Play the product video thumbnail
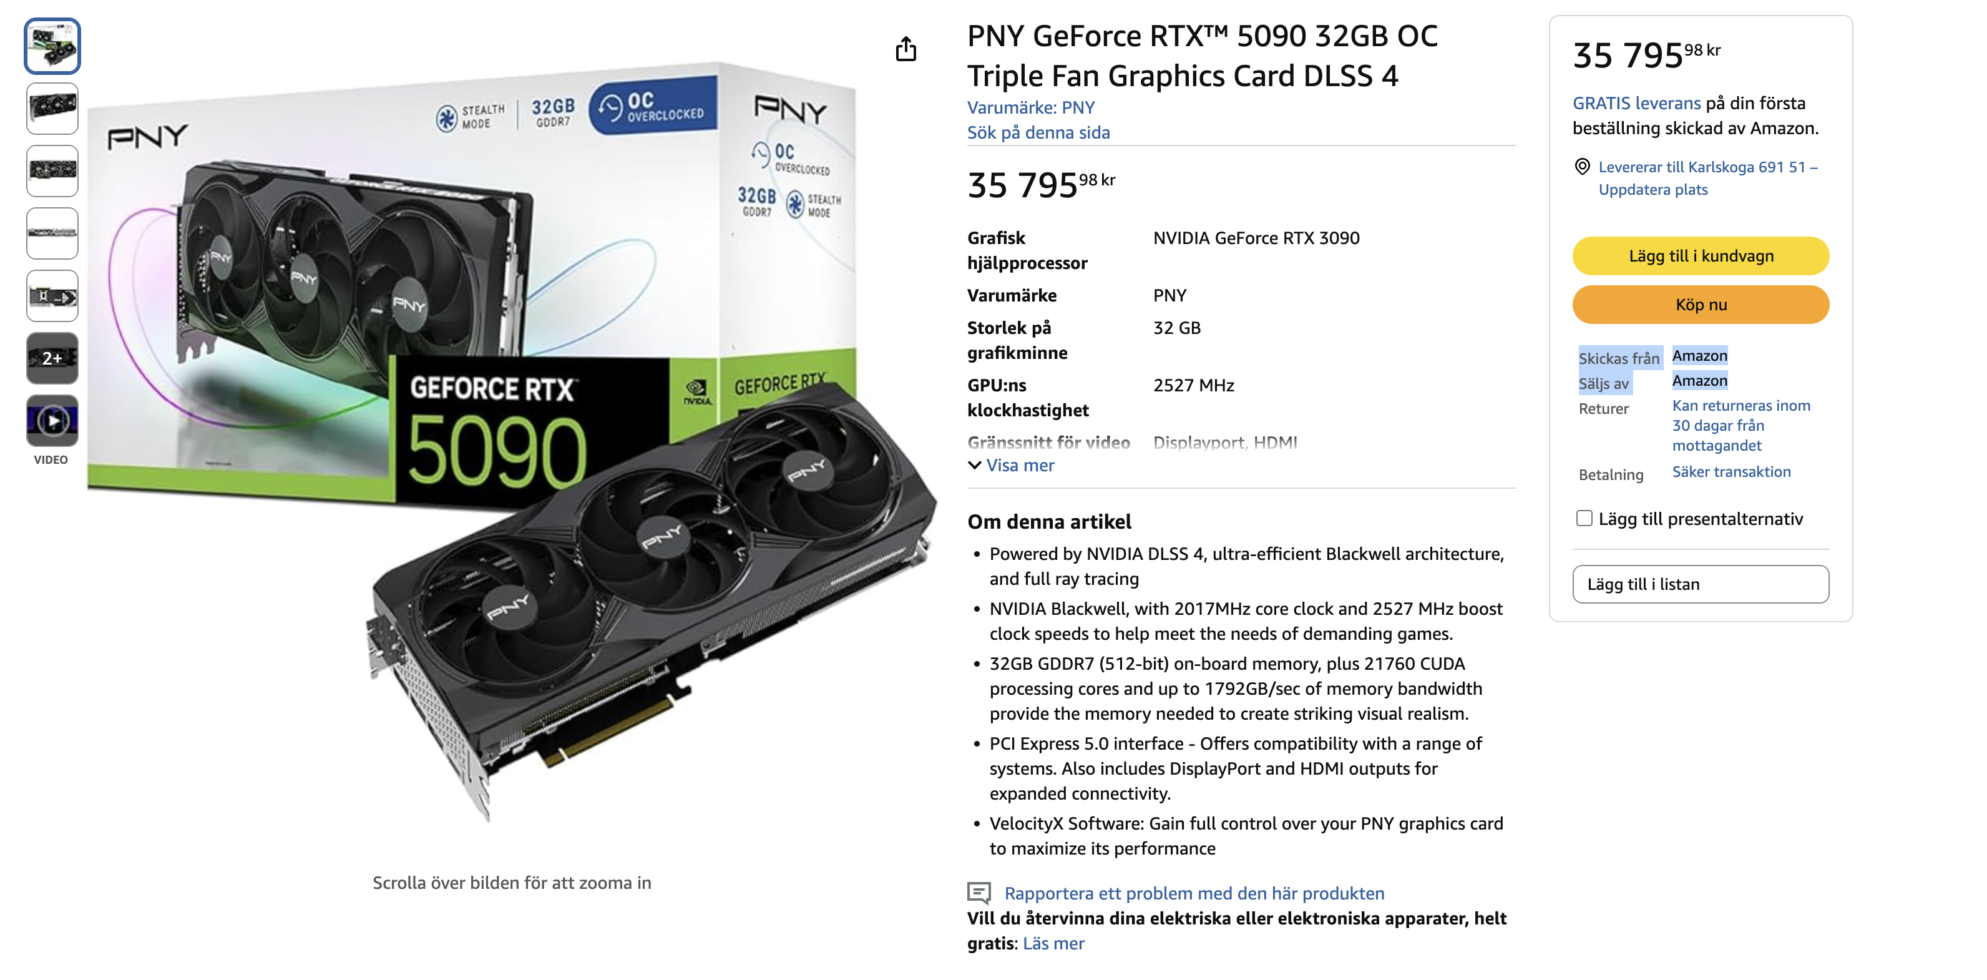Image resolution: width=1987 pixels, height=980 pixels. coord(52,421)
